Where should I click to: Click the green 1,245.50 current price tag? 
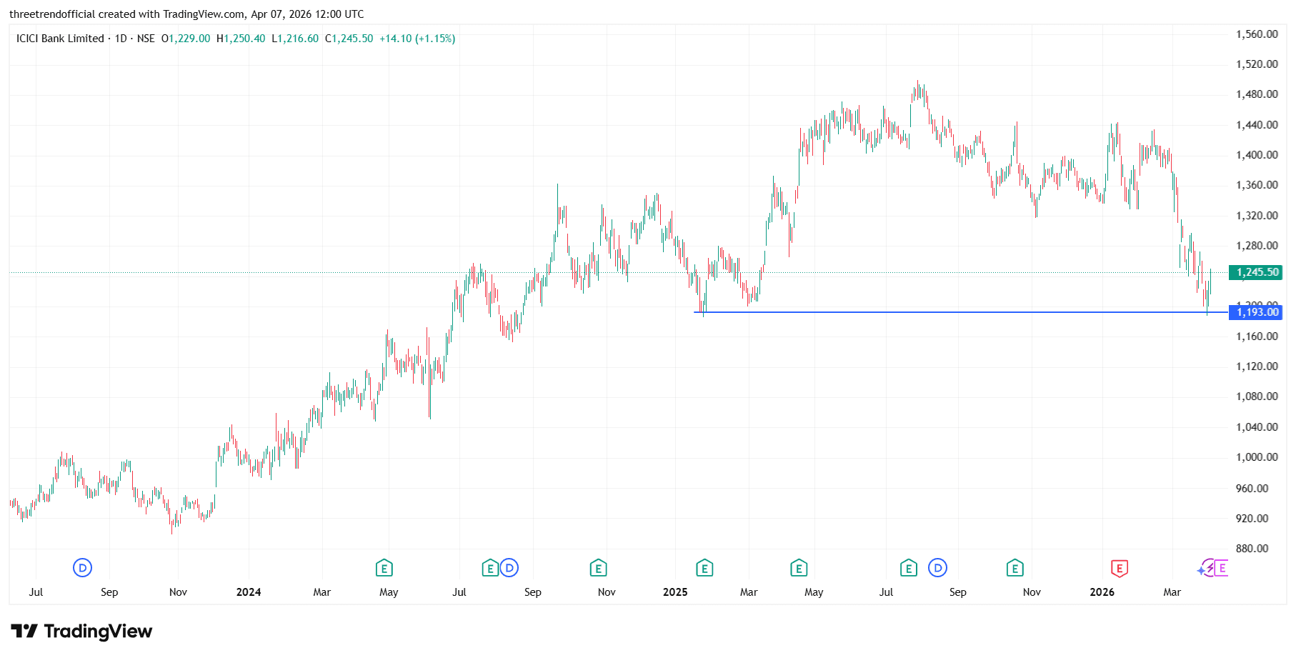click(x=1255, y=272)
